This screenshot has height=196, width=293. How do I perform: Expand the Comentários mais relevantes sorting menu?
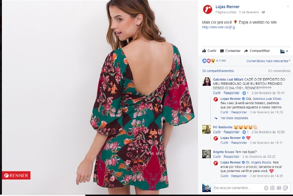pos(268,61)
